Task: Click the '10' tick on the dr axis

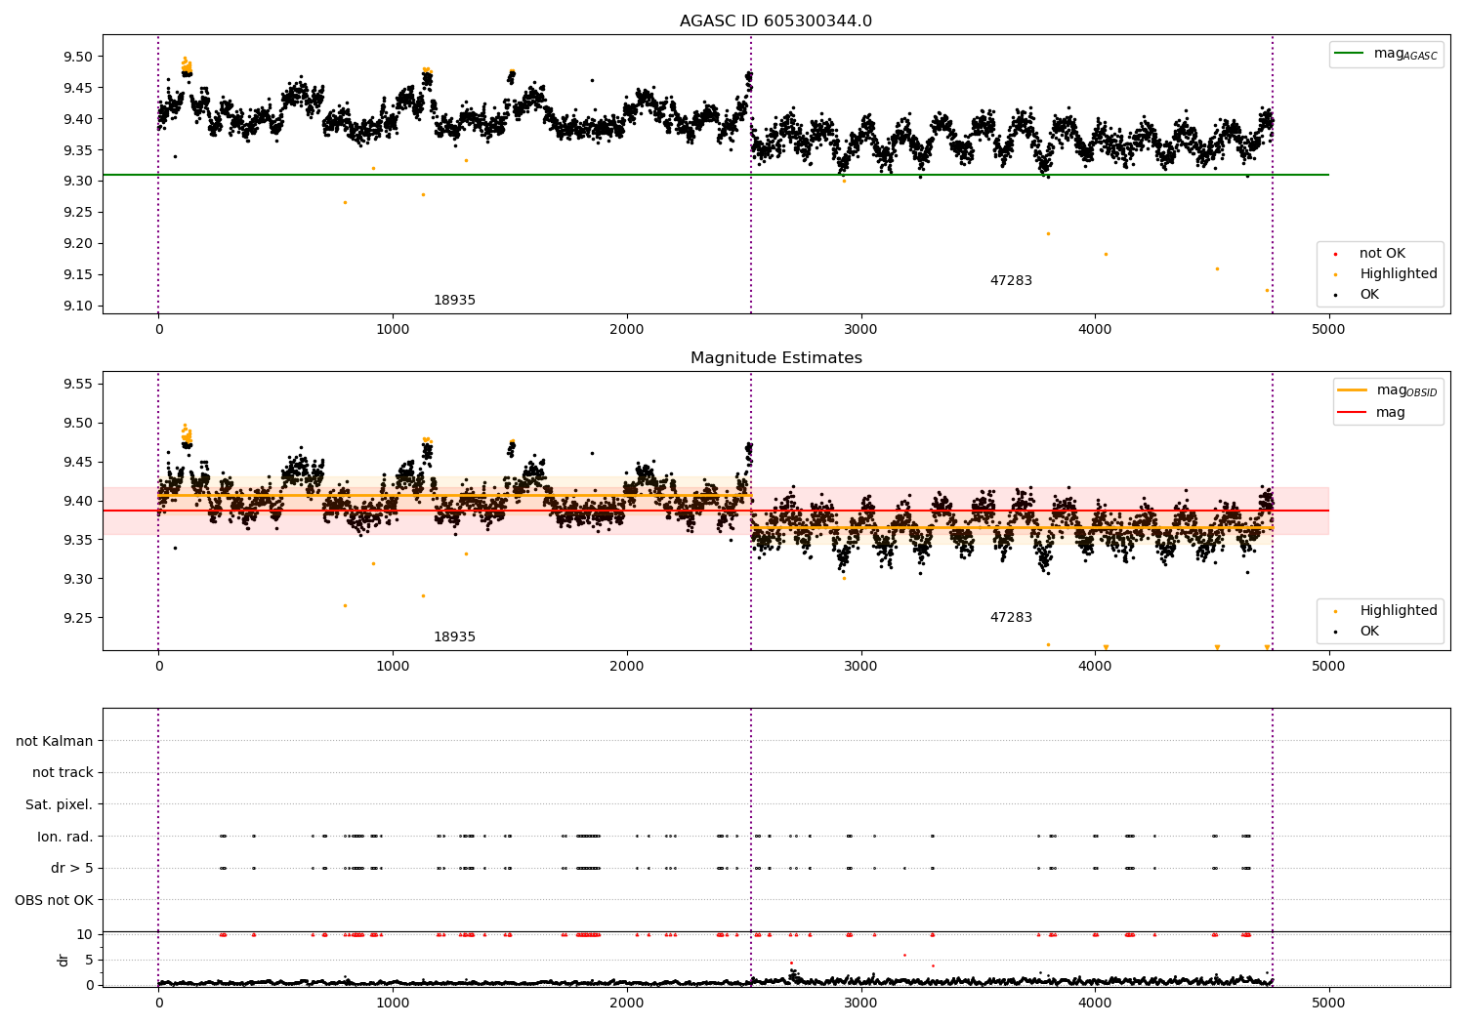Action: point(85,935)
